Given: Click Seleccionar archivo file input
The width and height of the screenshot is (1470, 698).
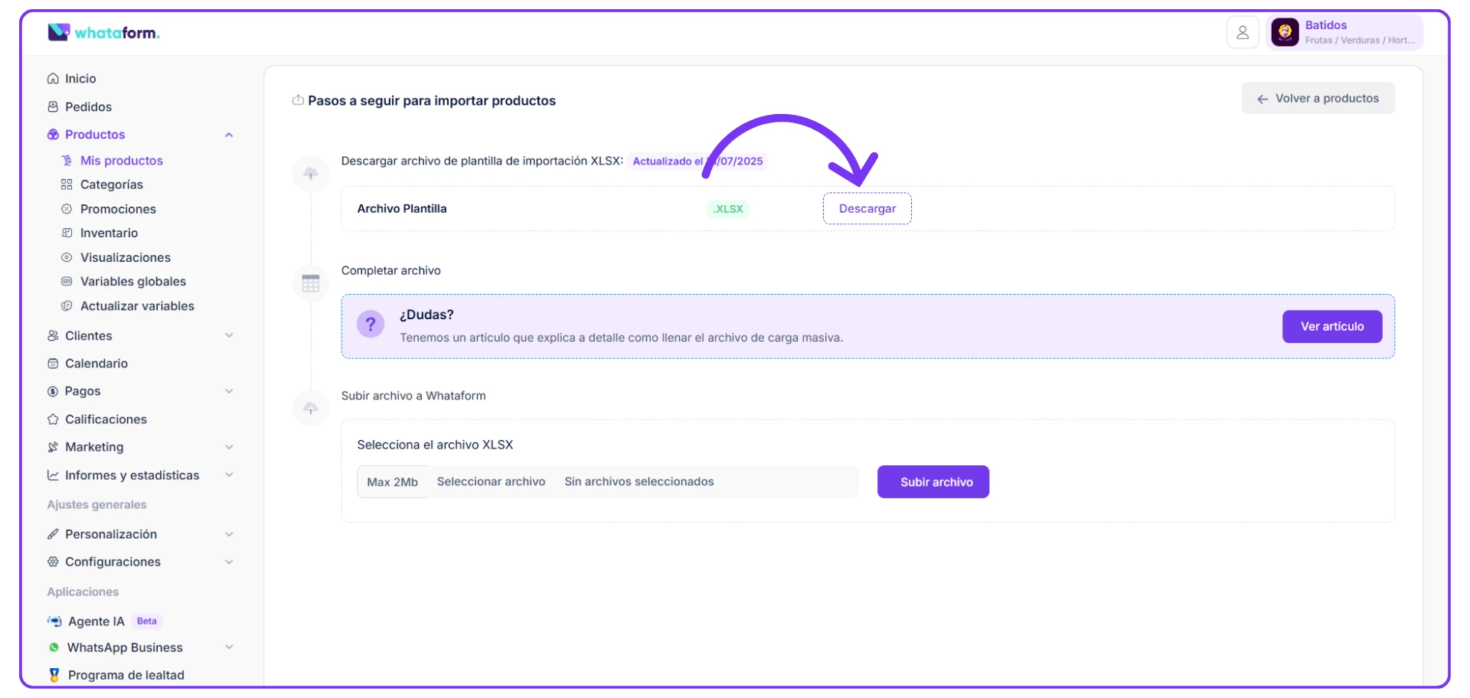Looking at the screenshot, I should coord(491,481).
